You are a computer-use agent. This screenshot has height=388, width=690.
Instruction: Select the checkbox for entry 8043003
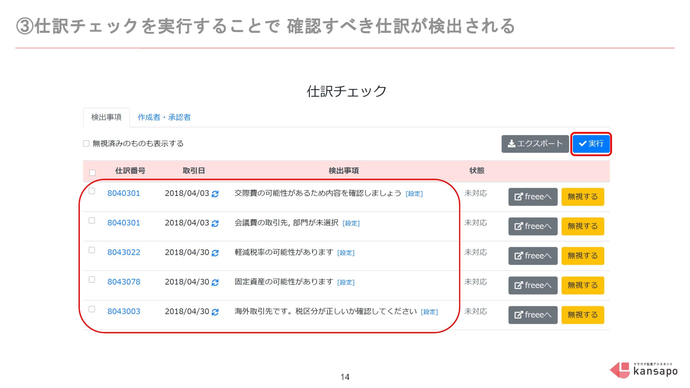92,309
